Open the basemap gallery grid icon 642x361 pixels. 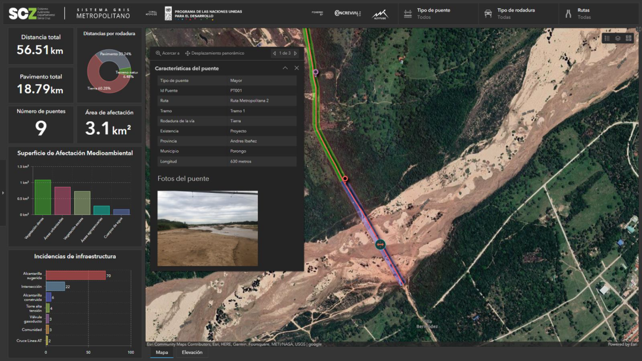click(628, 38)
